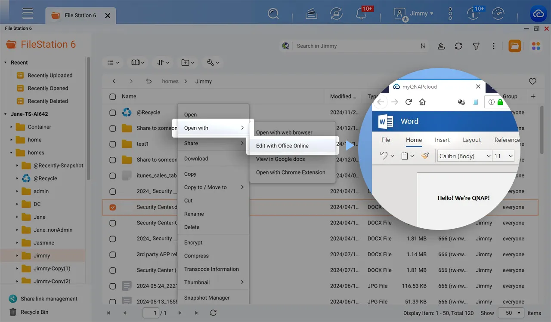Open the smart filter funnel icon
Image resolution: width=551 pixels, height=322 pixels.
[476, 46]
